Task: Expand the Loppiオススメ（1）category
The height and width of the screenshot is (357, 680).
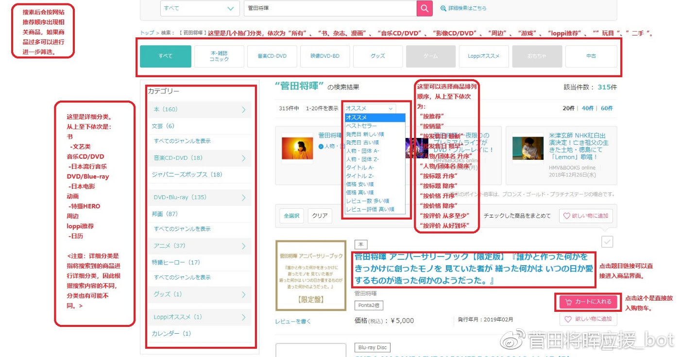Action: tap(200, 317)
